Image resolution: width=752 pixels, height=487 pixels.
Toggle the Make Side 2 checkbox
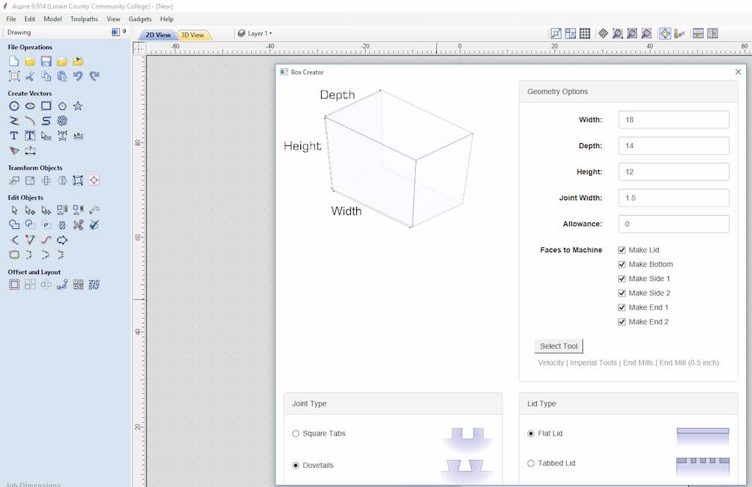click(x=622, y=293)
